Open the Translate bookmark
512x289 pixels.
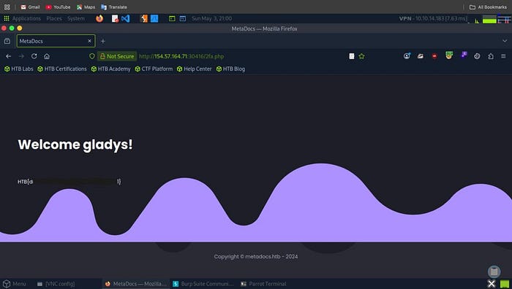pos(114,7)
